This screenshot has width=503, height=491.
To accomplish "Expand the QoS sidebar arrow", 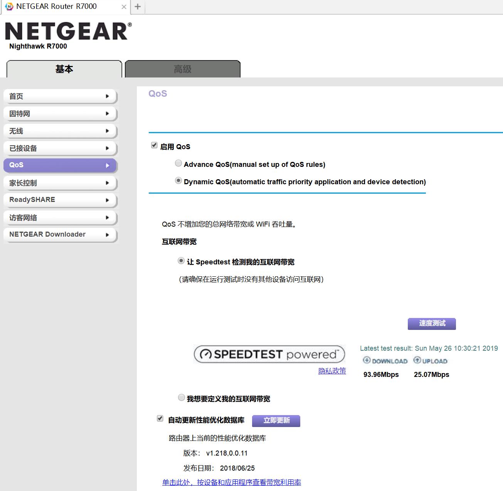I will (x=108, y=165).
